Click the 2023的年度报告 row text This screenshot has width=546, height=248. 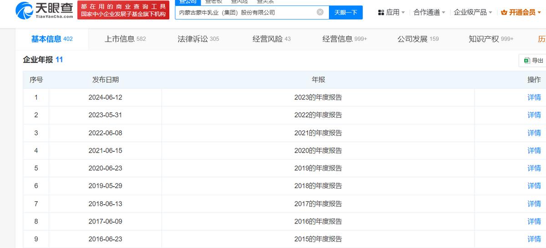[x=318, y=97]
